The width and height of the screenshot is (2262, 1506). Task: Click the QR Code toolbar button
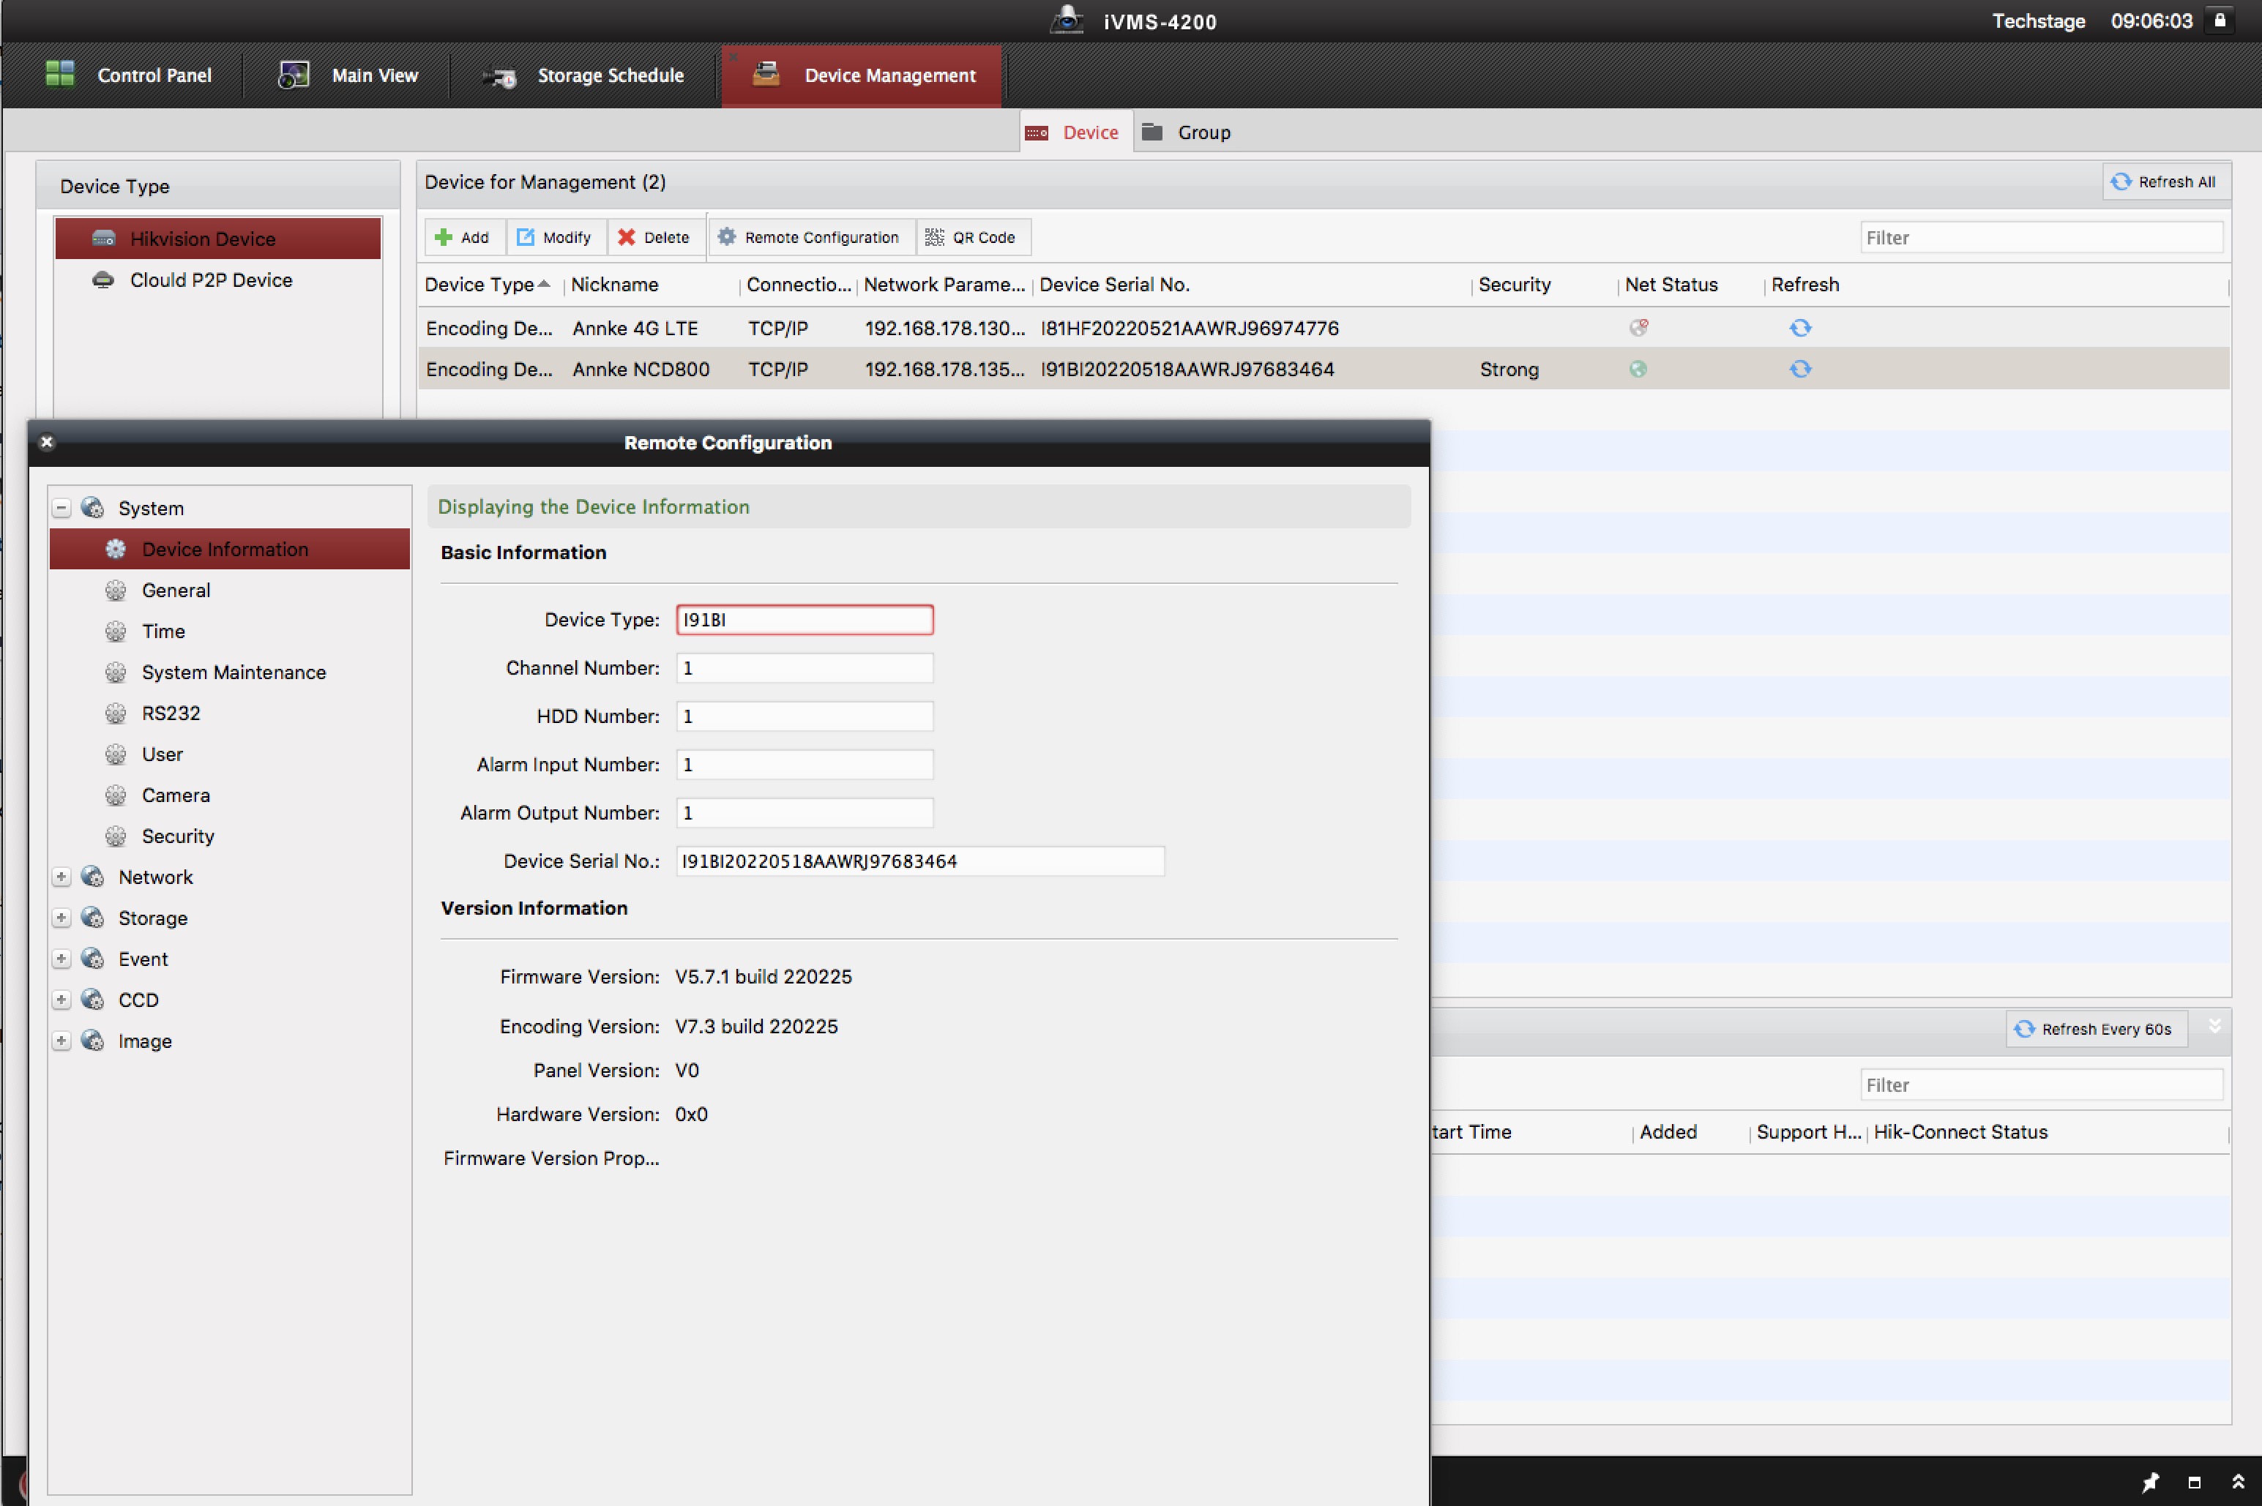point(971,237)
